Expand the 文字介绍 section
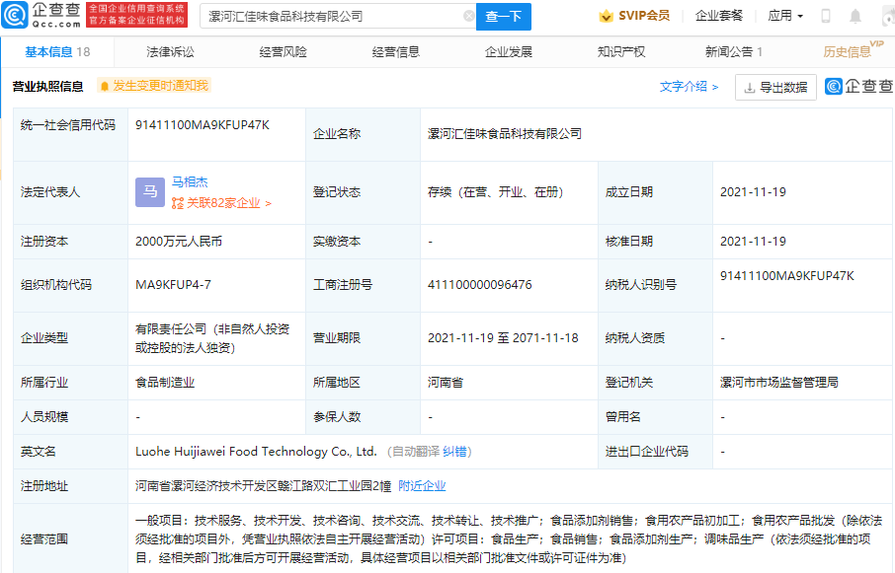895x573 pixels. (689, 87)
